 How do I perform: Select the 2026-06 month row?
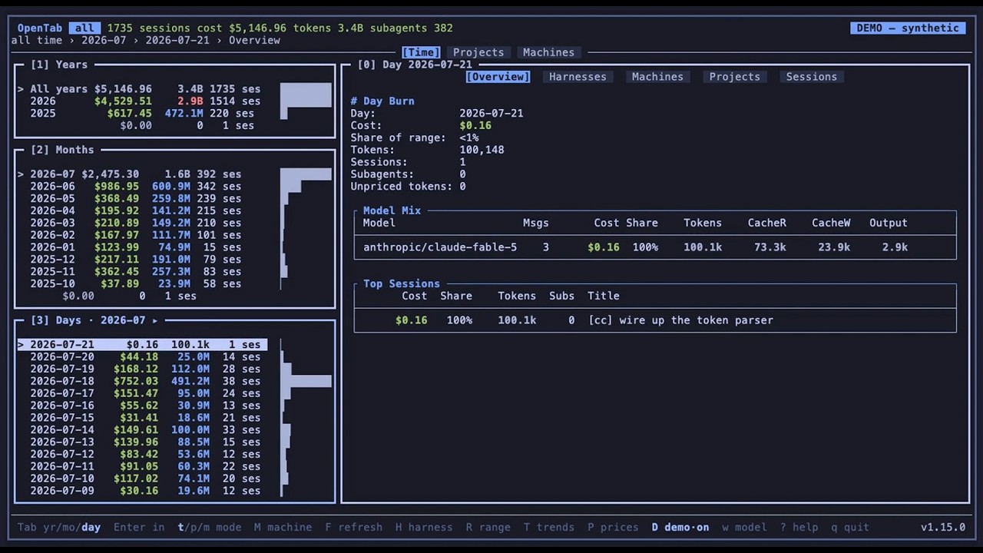tap(142, 187)
